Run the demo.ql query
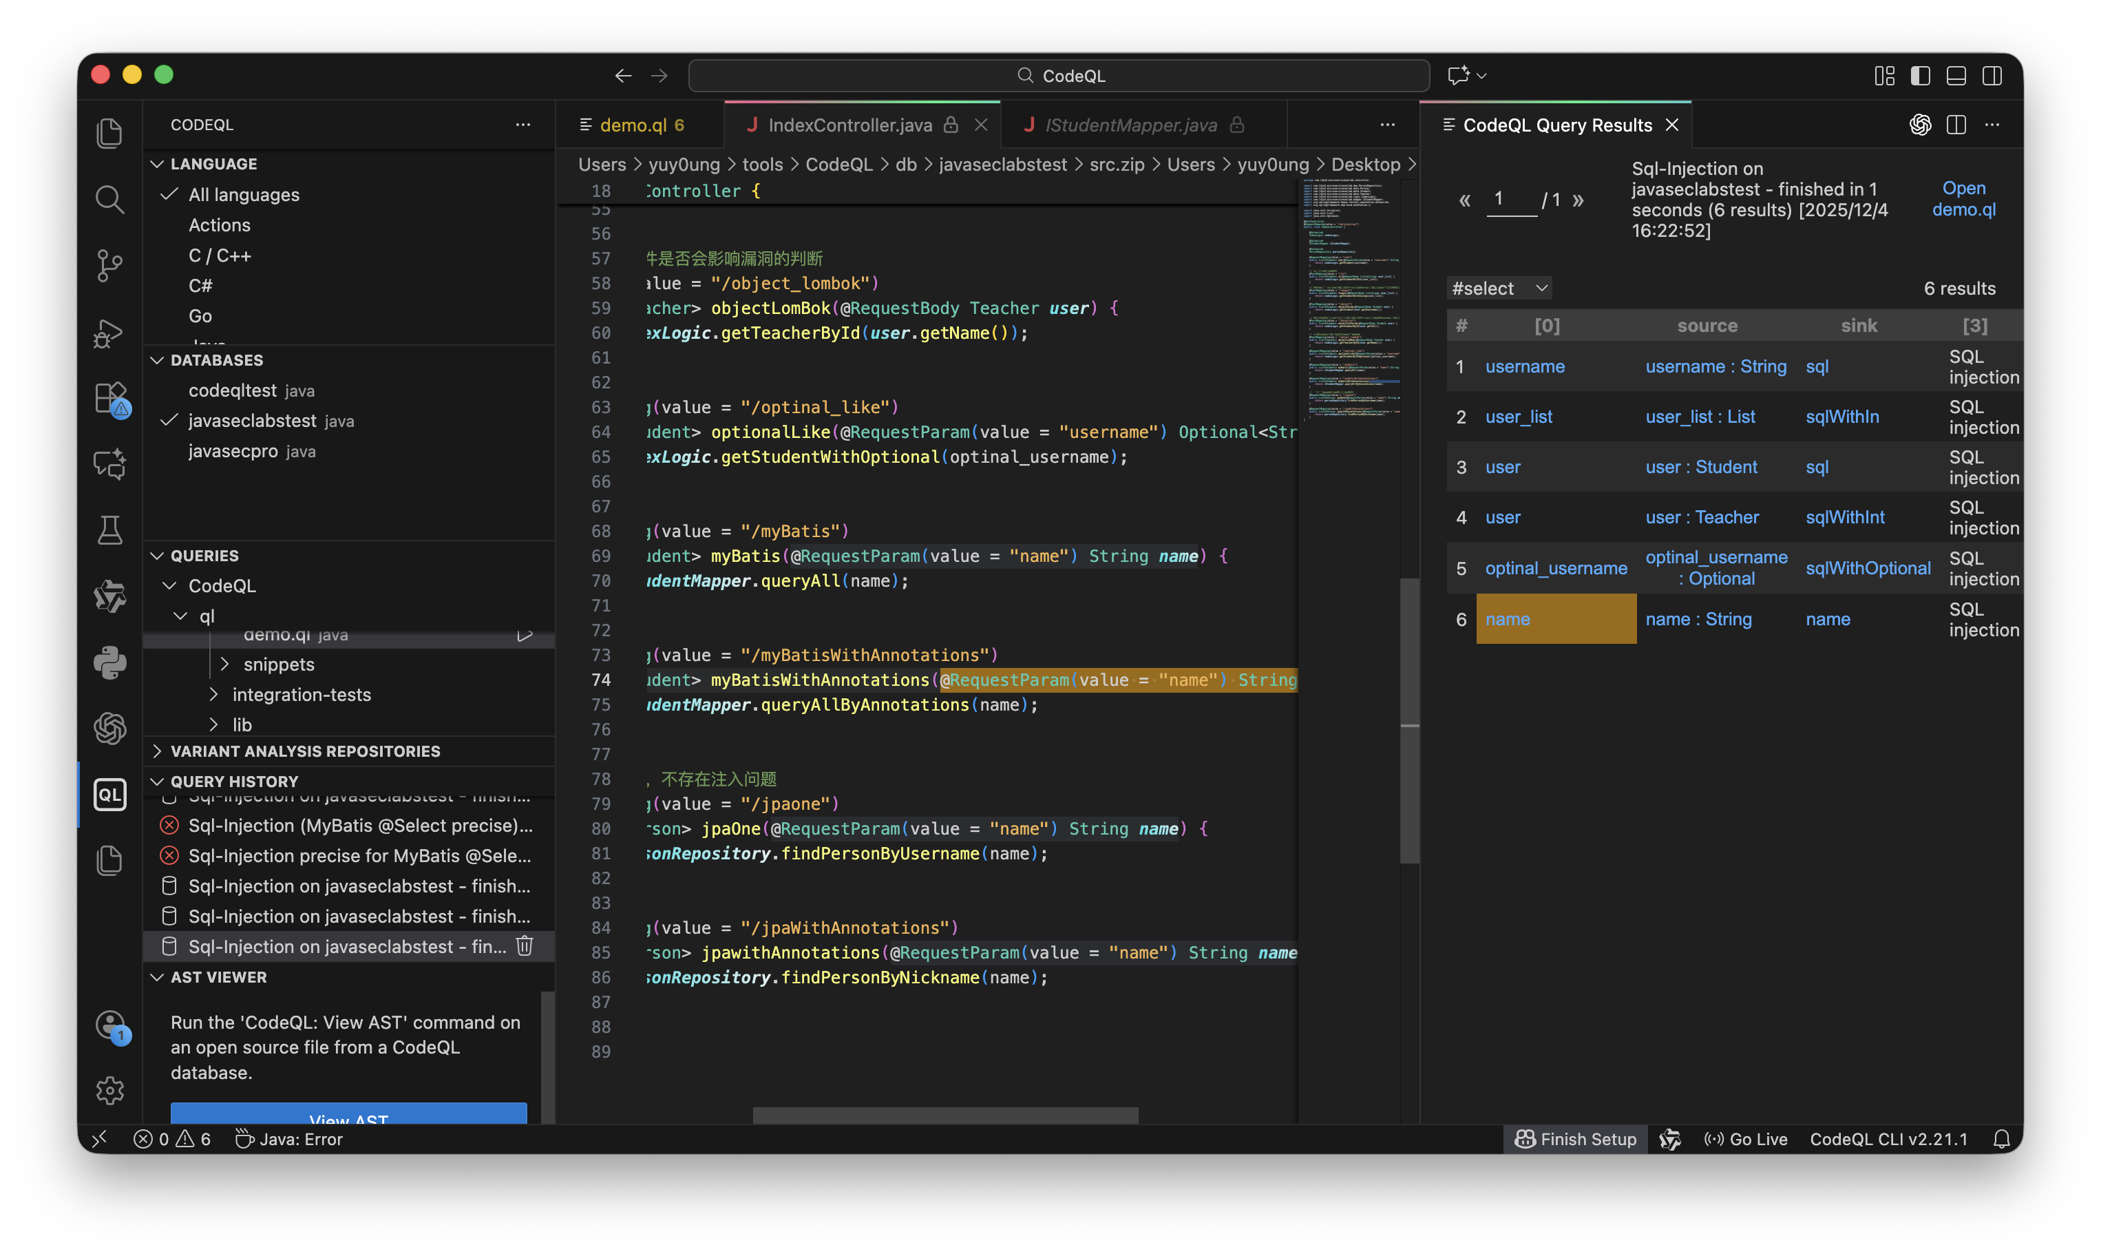Viewport: 2101px width, 1256px height. tap(525, 635)
